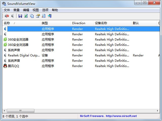
Task: Open the 音量 menu
Action: click(x=16, y=10)
